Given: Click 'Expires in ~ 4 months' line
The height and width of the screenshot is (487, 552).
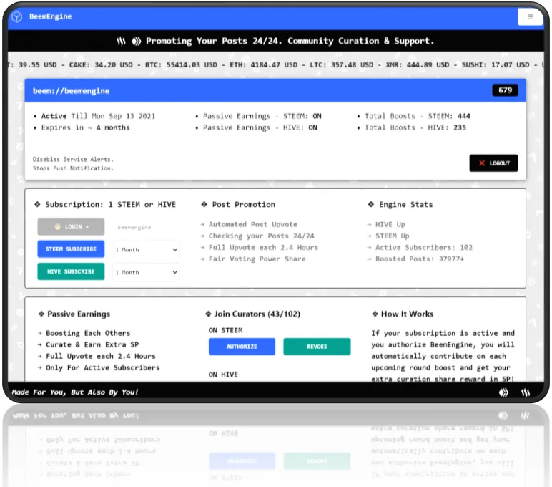Looking at the screenshot, I should pos(85,127).
